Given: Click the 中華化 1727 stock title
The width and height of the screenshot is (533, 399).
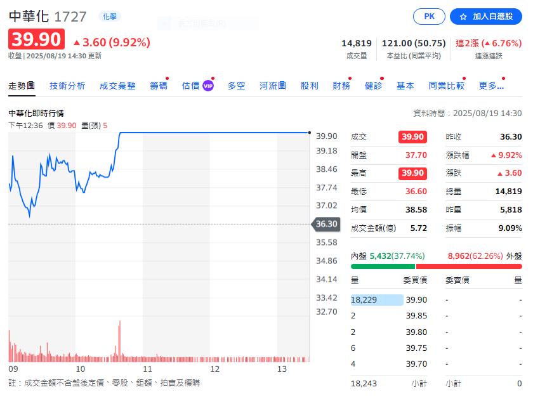Looking at the screenshot, I should (48, 16).
